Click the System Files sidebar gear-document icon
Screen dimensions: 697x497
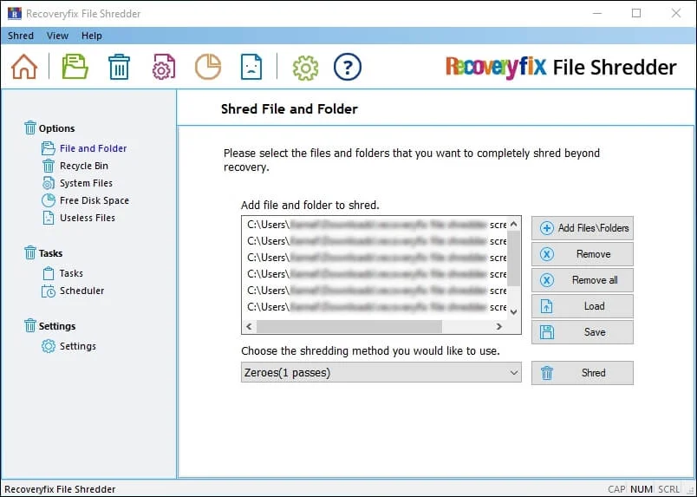tap(48, 183)
